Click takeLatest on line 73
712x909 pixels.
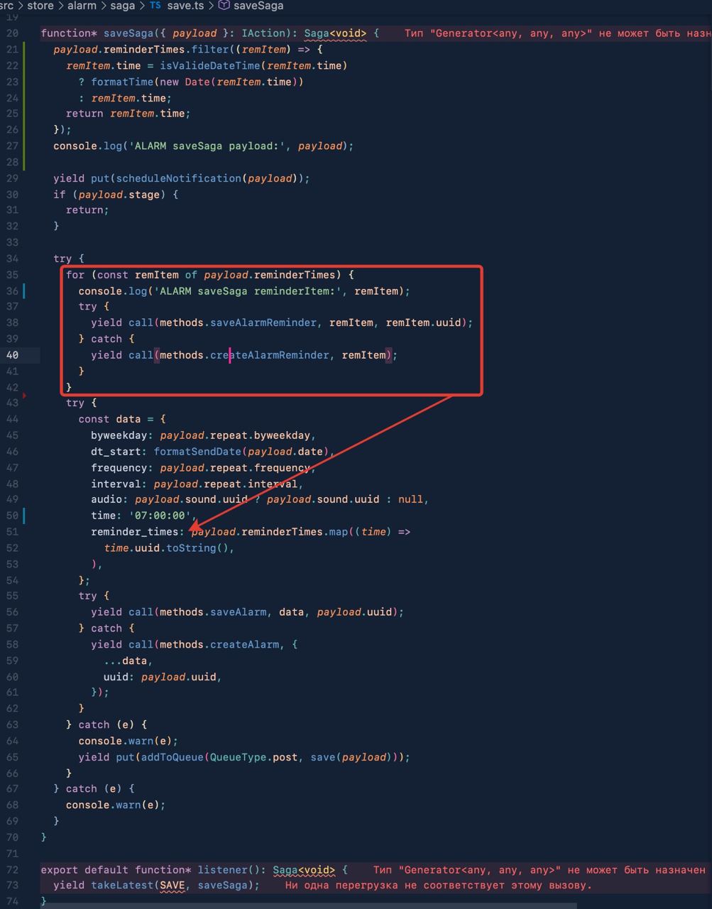(122, 885)
